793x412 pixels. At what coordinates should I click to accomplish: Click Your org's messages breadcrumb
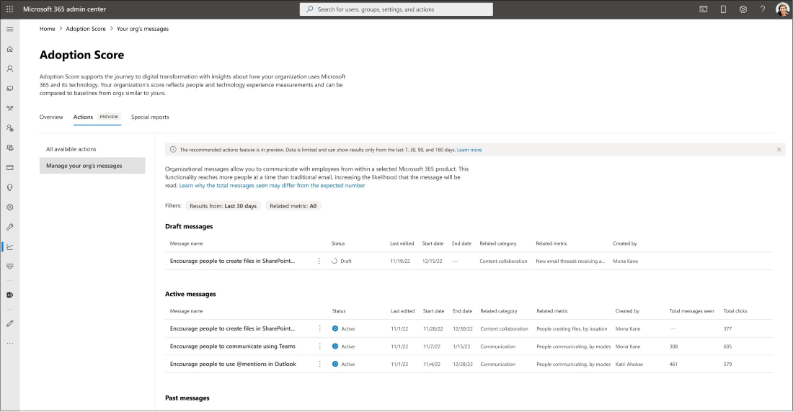click(143, 29)
